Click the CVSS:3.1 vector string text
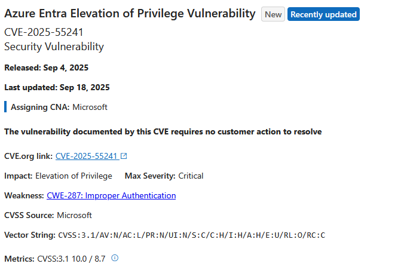Viewport: 404px width, 276px height. 192,235
